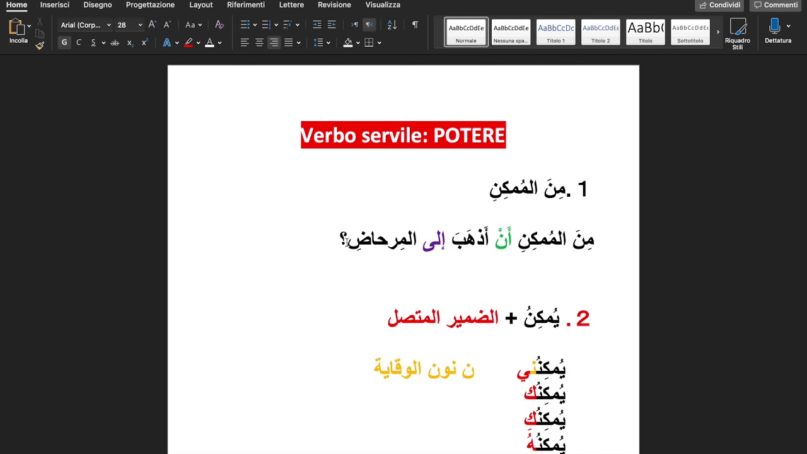Open the Riquadro Stili pane
This screenshot has width=807, height=454.
(738, 33)
